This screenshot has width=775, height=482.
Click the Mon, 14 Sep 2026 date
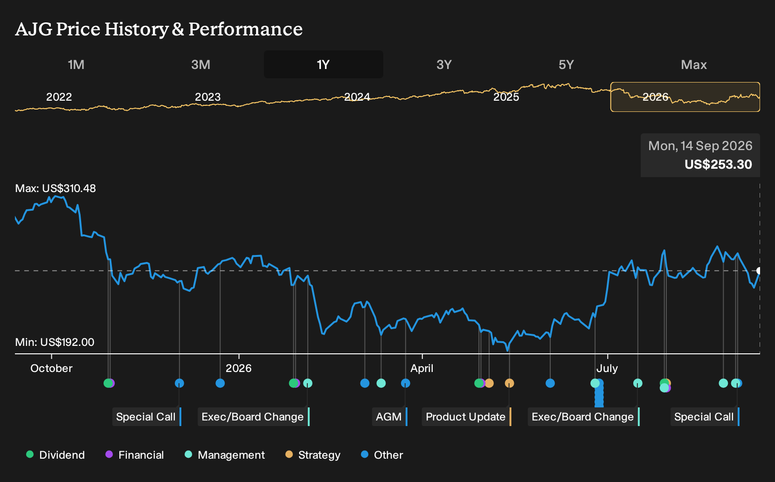[700, 146]
